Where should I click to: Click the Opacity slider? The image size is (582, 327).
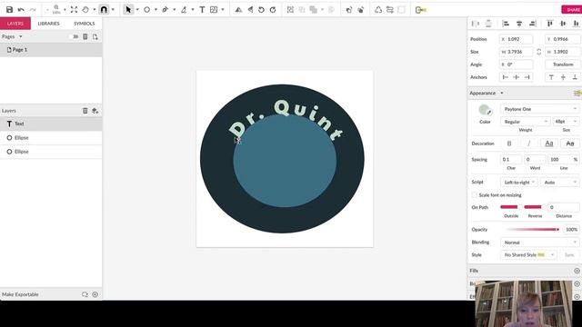point(533,230)
